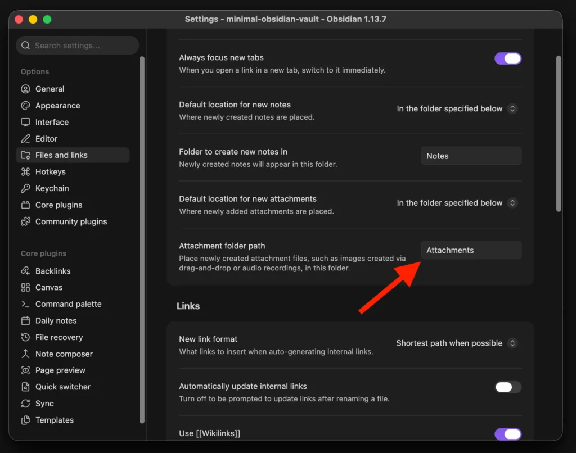Click the File recovery clock icon
576x453 pixels.
[25, 337]
